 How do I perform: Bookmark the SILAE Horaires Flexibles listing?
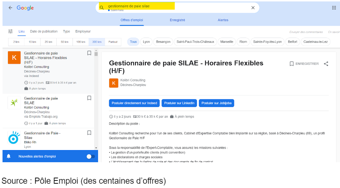coord(89,53)
